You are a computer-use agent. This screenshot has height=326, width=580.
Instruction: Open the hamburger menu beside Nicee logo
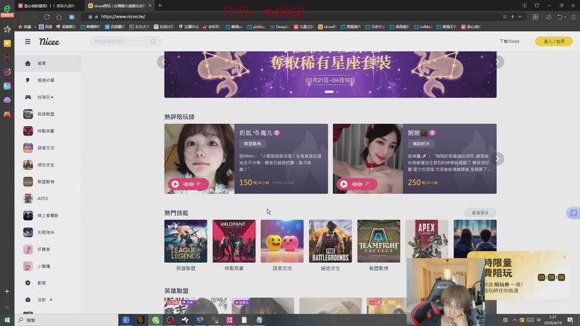pos(28,42)
